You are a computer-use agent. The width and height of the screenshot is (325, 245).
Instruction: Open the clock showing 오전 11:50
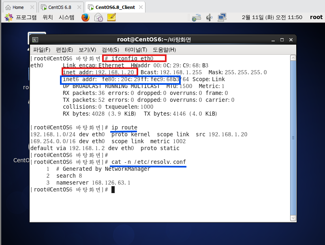[272, 17]
